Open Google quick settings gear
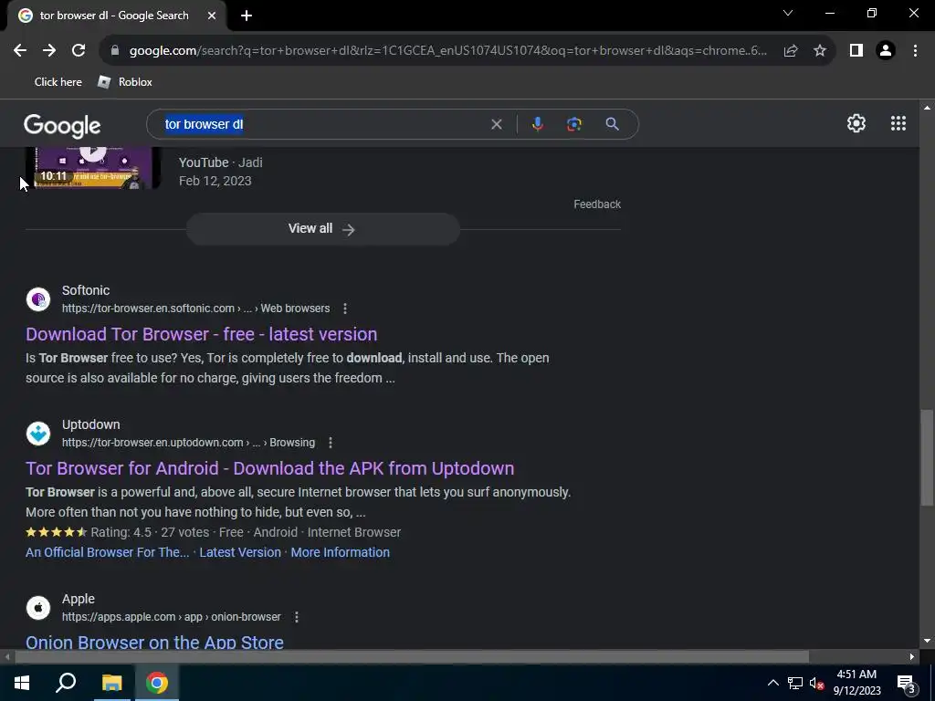Viewport: 935px width, 701px height. 856,123
